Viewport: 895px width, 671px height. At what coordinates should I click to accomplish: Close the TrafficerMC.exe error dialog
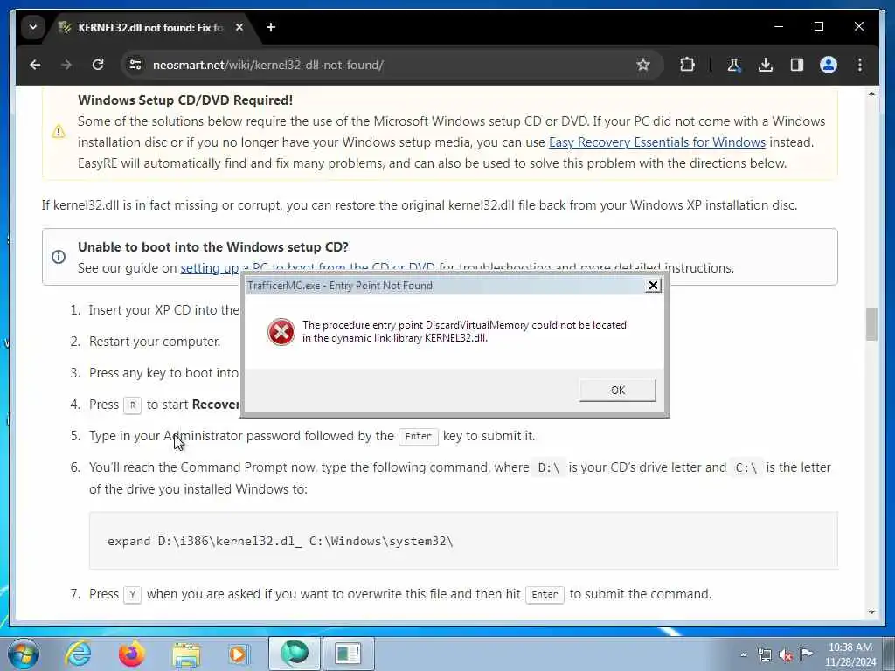(x=654, y=286)
